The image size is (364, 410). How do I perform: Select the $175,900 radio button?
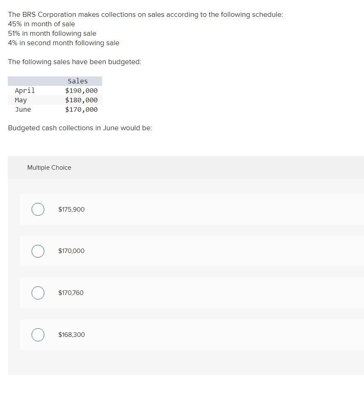pos(38,209)
